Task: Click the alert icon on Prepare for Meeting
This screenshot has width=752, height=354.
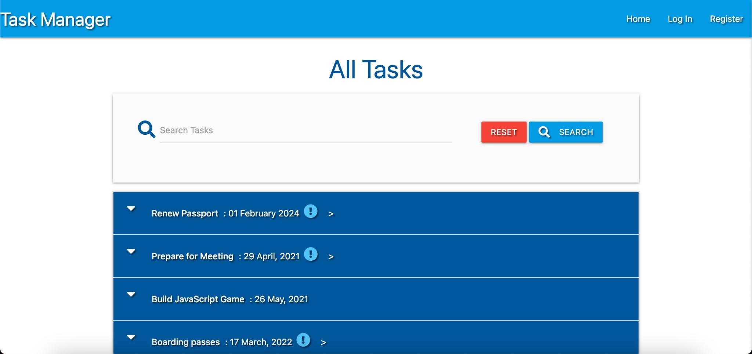Action: click(x=311, y=254)
